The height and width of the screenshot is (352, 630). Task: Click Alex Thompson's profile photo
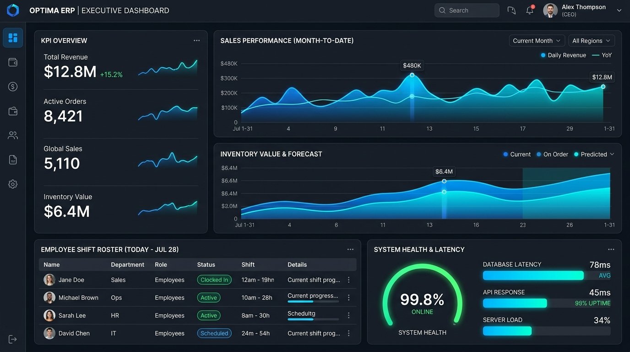click(550, 11)
